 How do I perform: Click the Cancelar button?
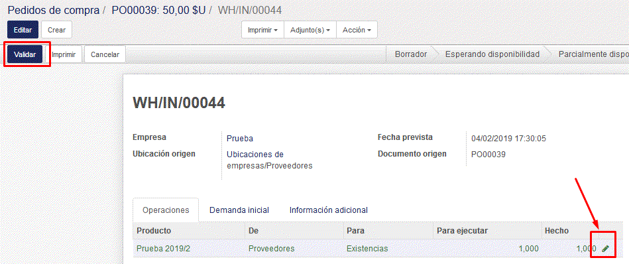(105, 54)
